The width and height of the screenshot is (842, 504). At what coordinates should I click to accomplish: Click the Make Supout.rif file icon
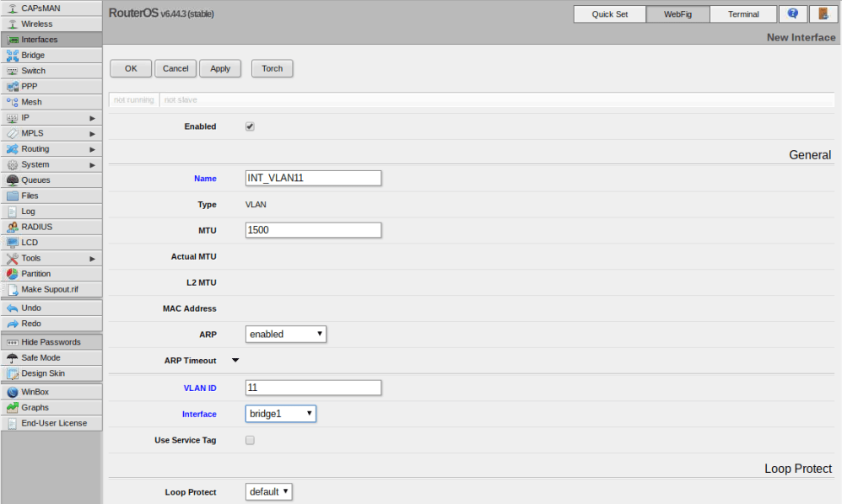13,290
